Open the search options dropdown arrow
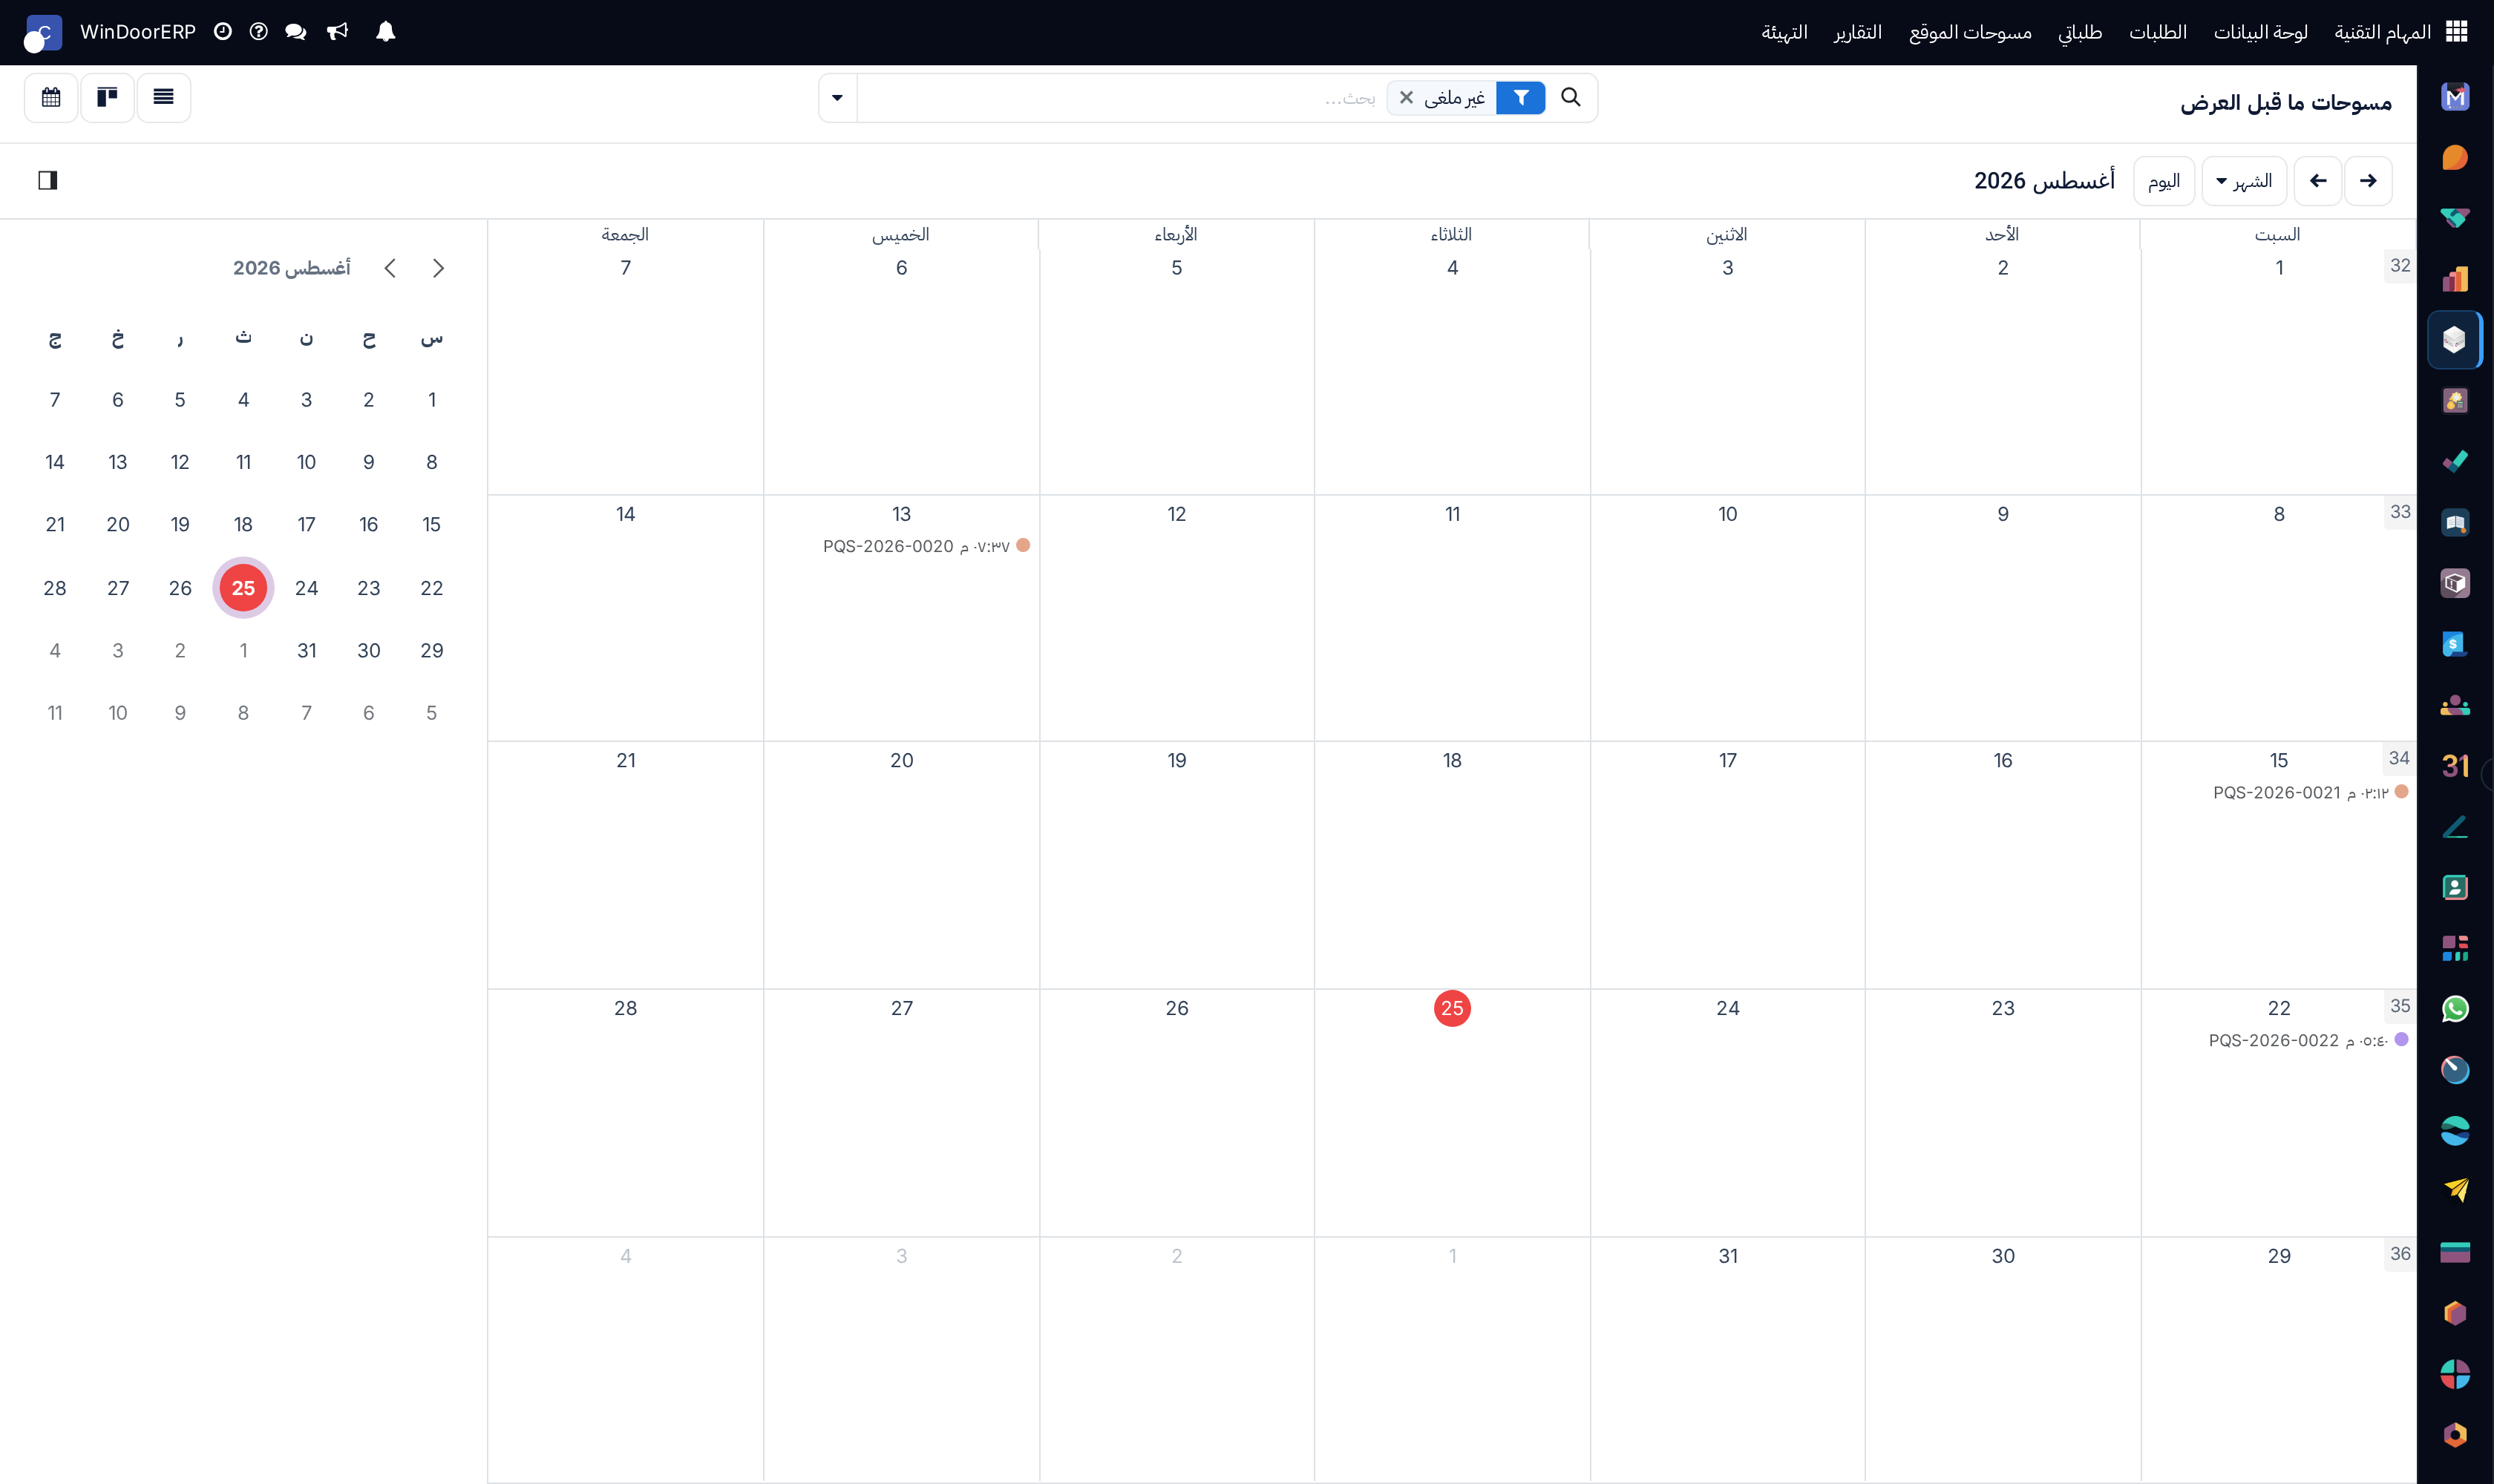This screenshot has width=2494, height=1484. tap(837, 97)
